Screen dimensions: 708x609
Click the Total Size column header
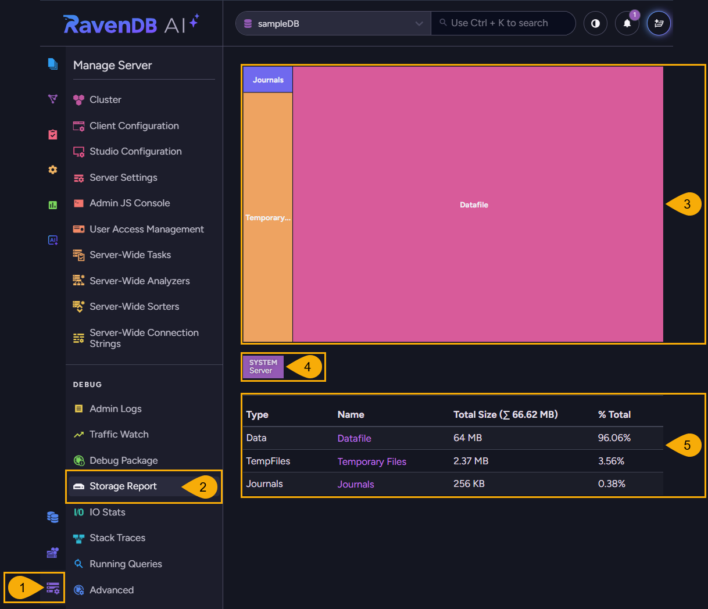click(x=505, y=414)
